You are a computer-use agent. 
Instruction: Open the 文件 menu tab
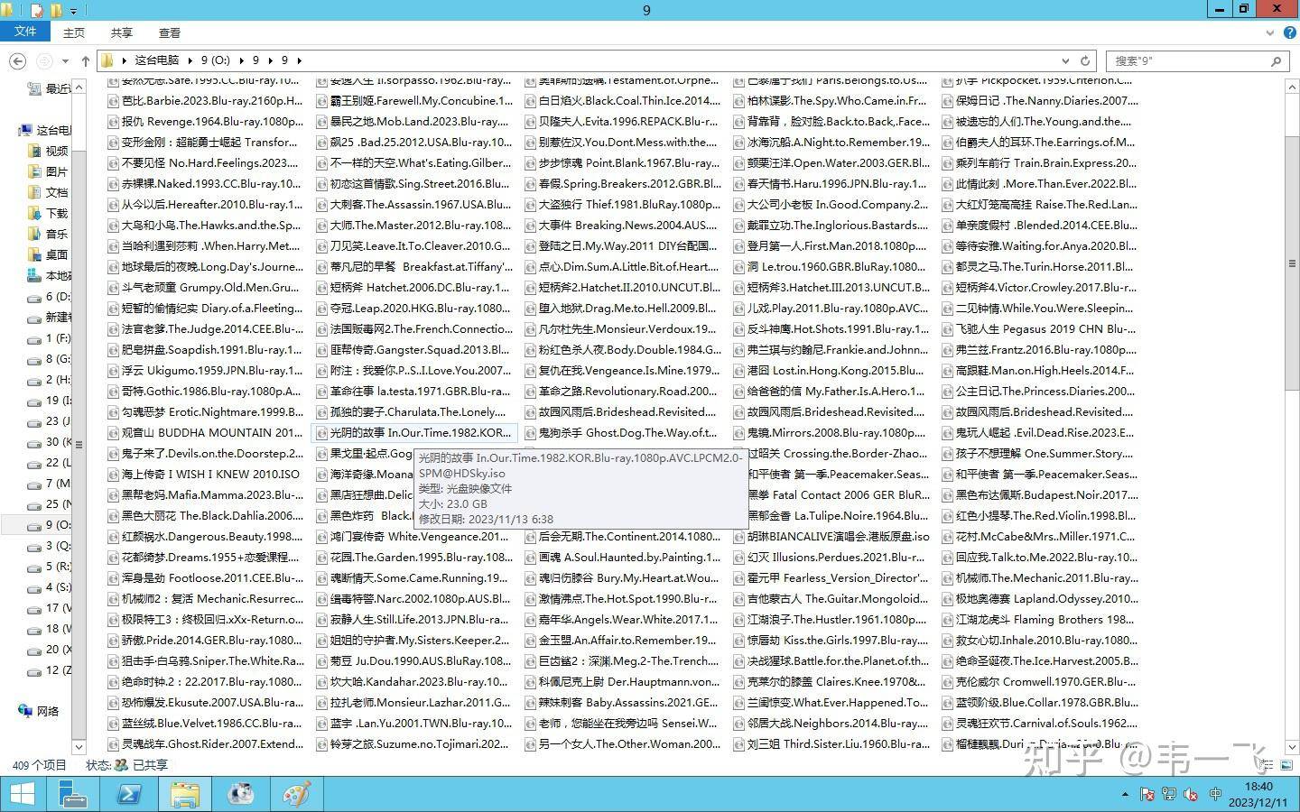click(25, 32)
